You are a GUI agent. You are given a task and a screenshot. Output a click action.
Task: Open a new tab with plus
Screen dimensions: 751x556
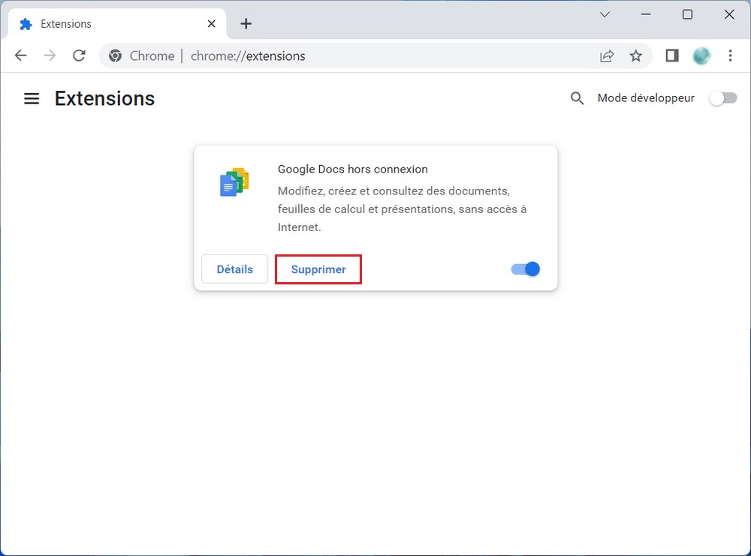[x=246, y=24]
